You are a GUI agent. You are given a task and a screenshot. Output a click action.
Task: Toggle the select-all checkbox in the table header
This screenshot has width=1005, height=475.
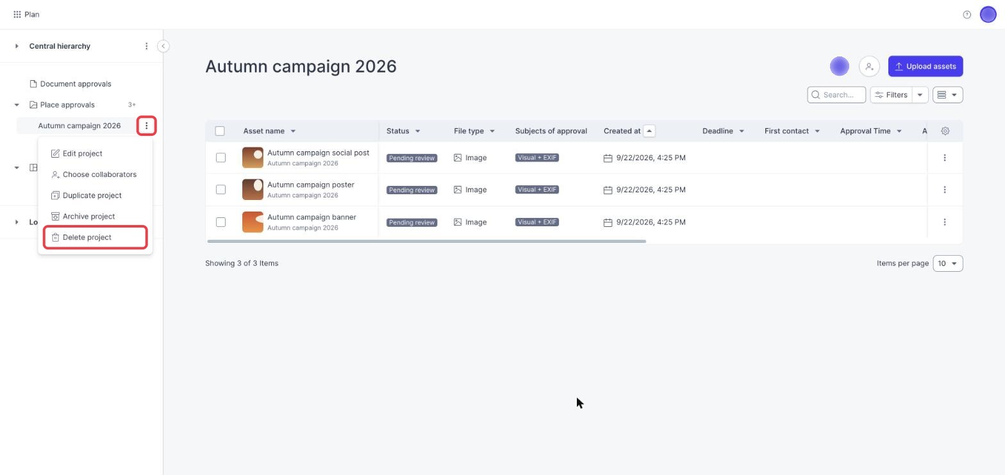pyautogui.click(x=220, y=131)
